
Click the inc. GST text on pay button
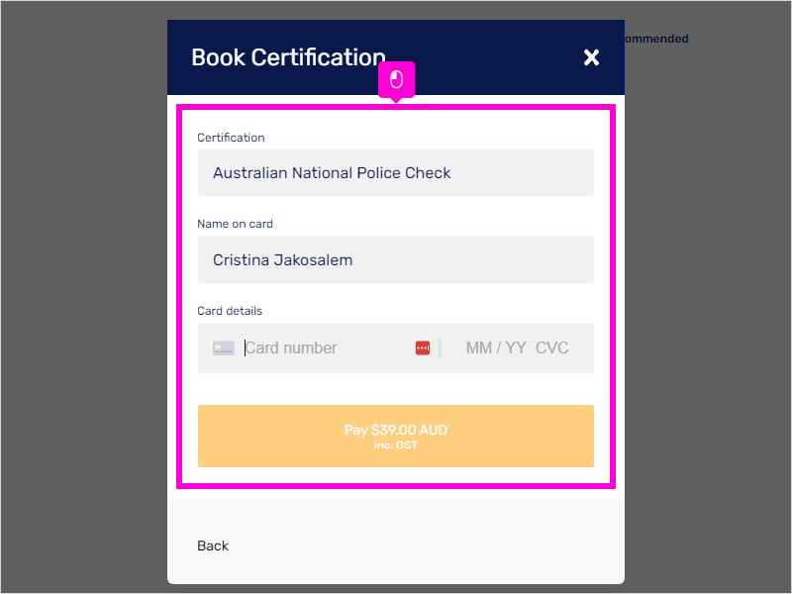pyautogui.click(x=395, y=445)
